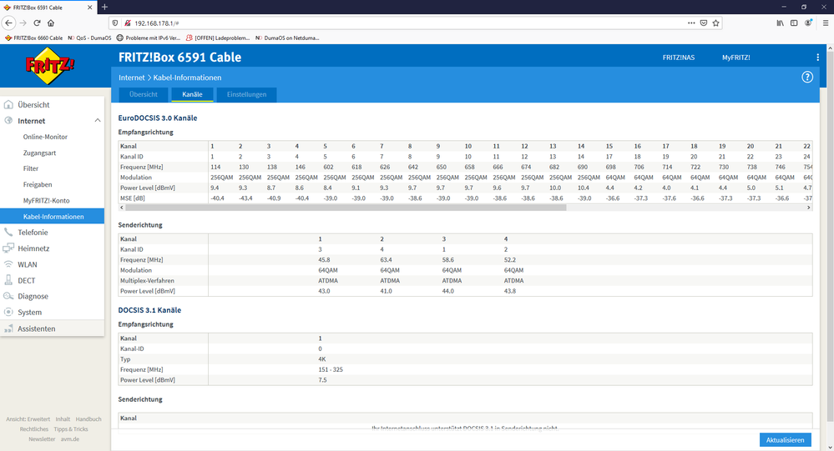Close the FRITZ!Box 6591 Cable tab
The width and height of the screenshot is (834, 451).
tap(89, 8)
